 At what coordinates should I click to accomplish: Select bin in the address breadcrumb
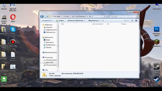click(90, 16)
